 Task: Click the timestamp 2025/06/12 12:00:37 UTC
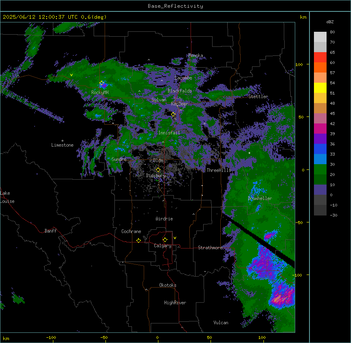40,17
